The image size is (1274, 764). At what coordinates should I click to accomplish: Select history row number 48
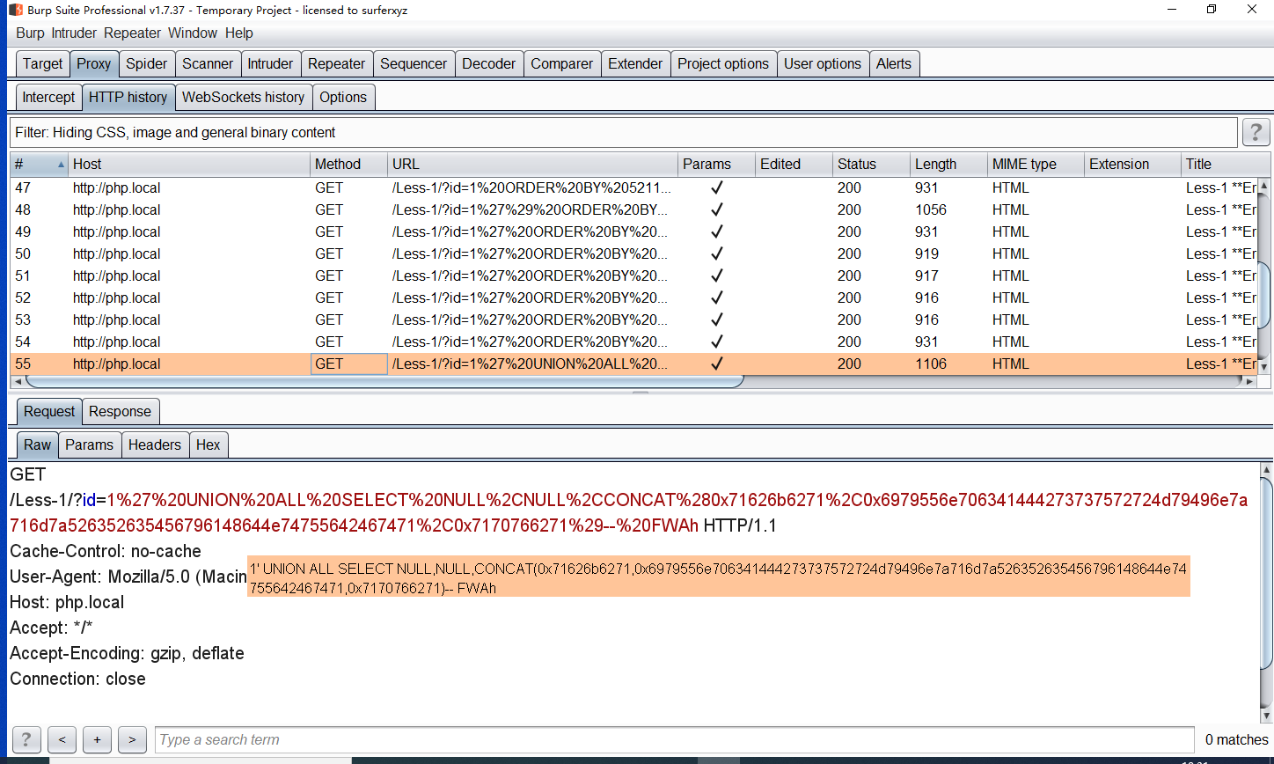633,209
